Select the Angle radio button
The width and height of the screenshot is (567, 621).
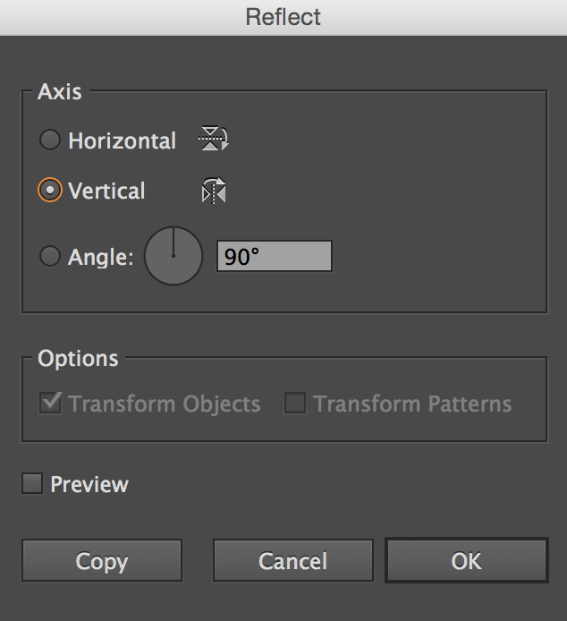[x=50, y=257]
